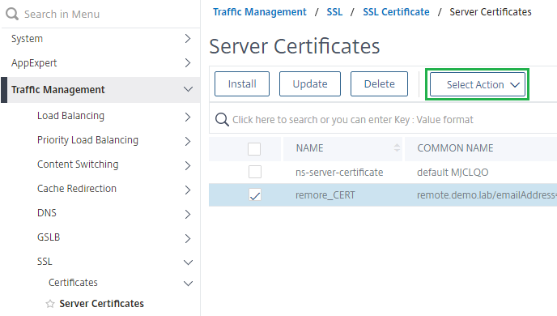Expand the Load Balancing chevron
Image resolution: width=557 pixels, height=316 pixels.
[x=188, y=117]
